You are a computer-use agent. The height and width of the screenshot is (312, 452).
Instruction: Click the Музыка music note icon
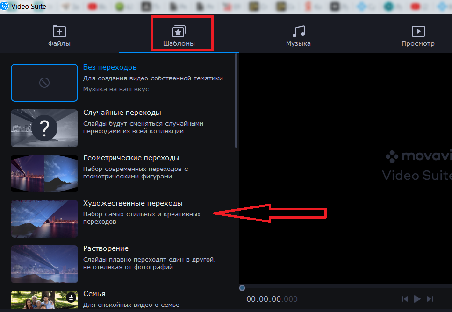point(298,31)
